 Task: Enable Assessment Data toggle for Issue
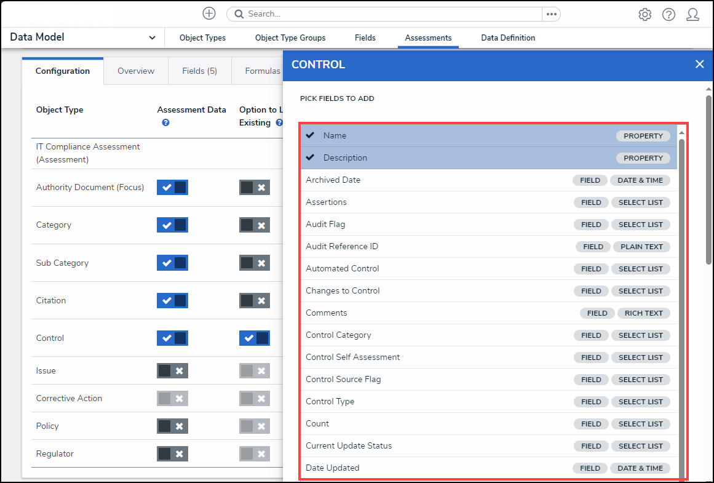tap(172, 371)
